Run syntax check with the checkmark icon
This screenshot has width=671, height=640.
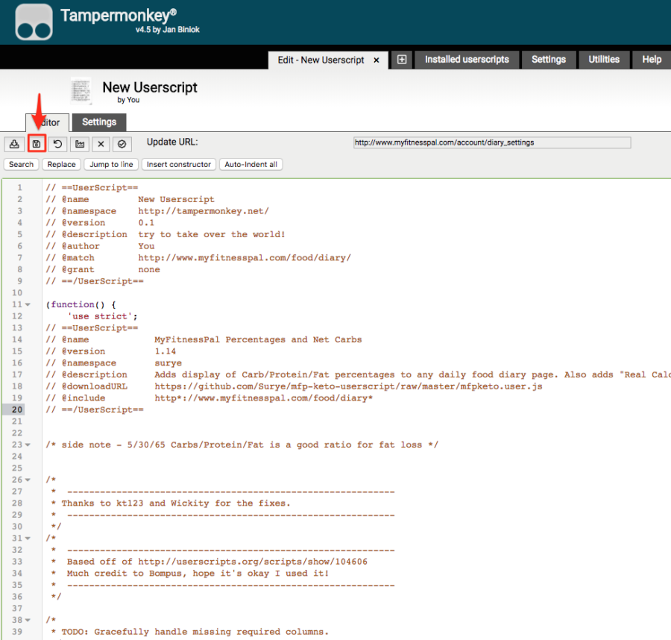[x=122, y=143]
